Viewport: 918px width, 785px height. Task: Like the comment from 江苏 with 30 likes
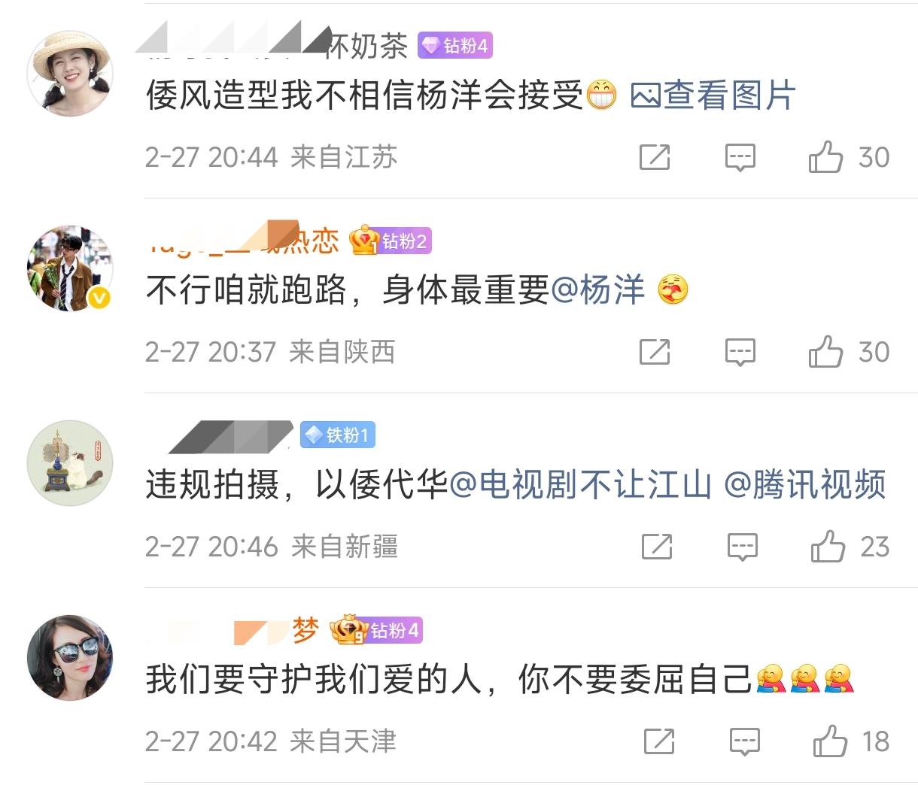825,157
